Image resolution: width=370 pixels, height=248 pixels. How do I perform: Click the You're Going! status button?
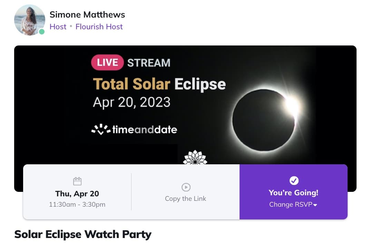[x=293, y=193]
